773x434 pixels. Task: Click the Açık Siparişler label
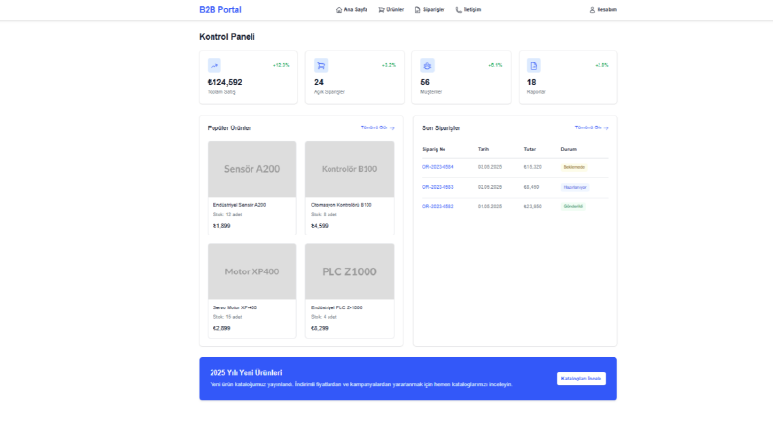coord(329,92)
